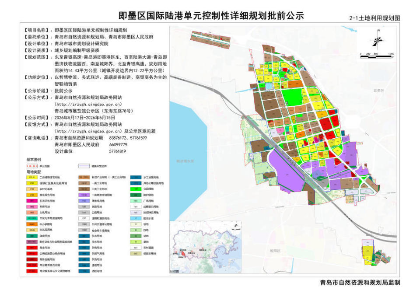Click the 广场用地 legend swatch
This screenshot has width=420, height=297.
136,201
